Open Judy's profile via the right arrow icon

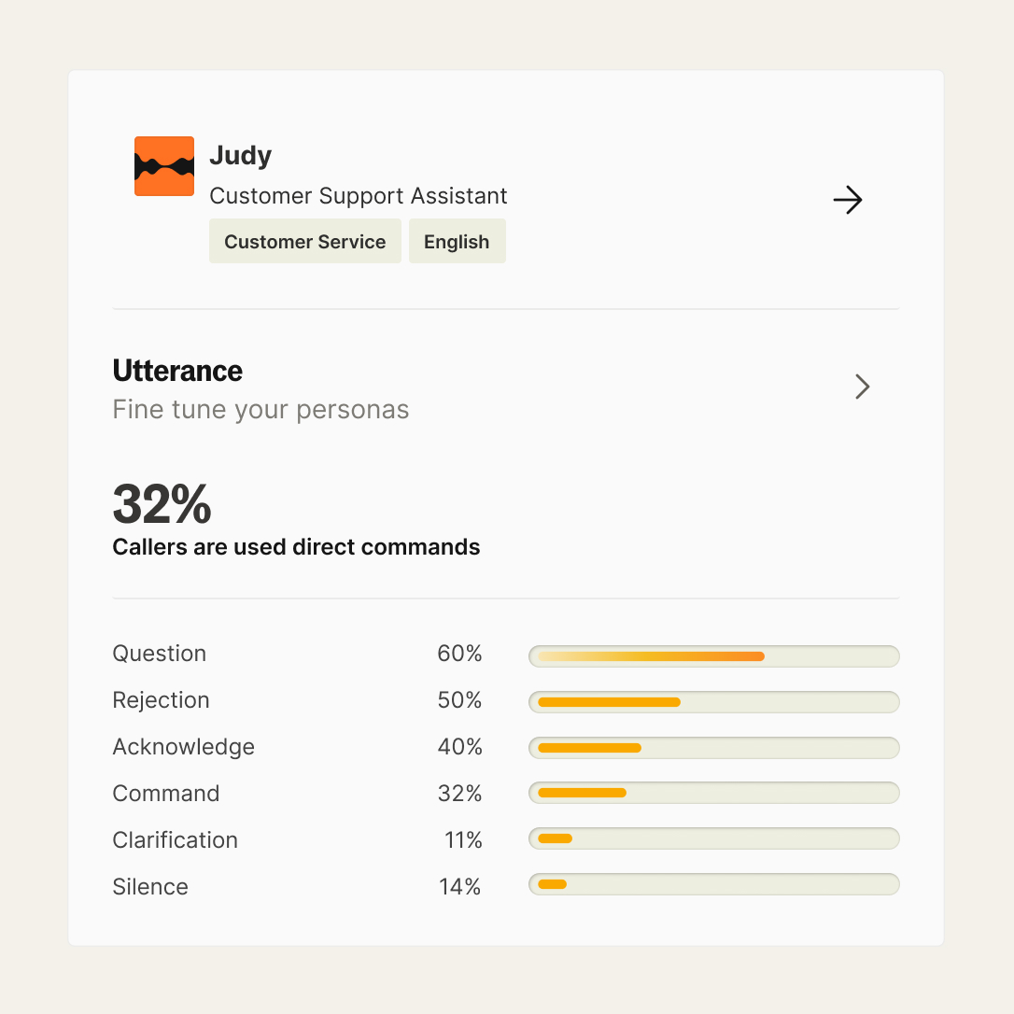pyautogui.click(x=848, y=200)
